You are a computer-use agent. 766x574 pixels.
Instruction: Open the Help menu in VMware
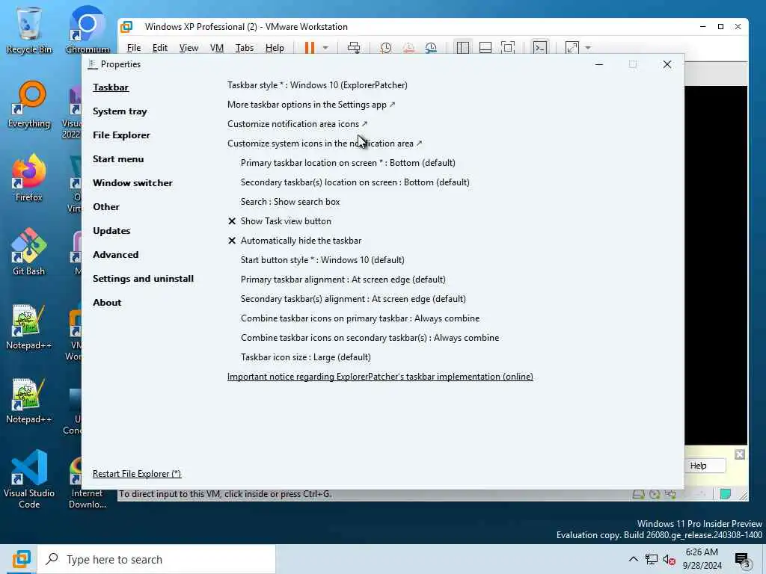[x=275, y=47]
